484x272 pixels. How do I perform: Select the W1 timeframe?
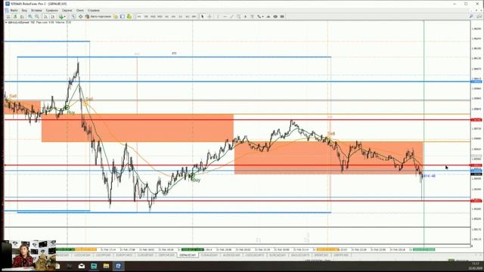tap(187, 17)
